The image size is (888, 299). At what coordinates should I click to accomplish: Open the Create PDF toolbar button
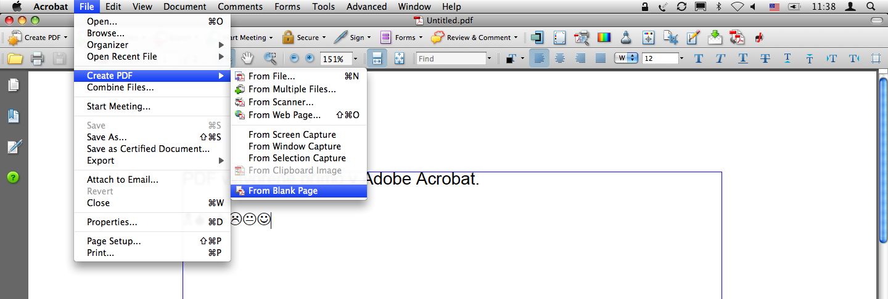(x=38, y=38)
